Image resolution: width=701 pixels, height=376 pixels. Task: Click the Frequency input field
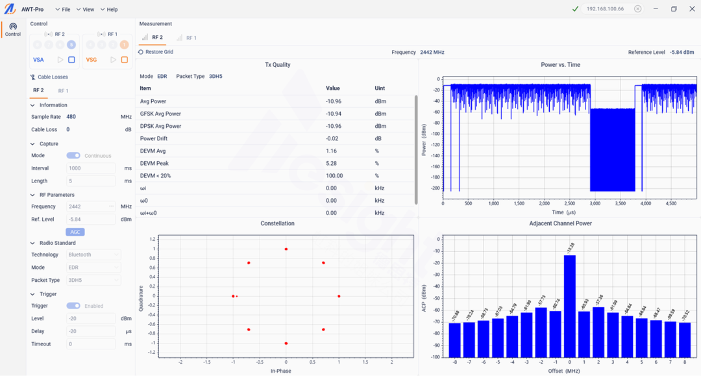pyautogui.click(x=91, y=207)
